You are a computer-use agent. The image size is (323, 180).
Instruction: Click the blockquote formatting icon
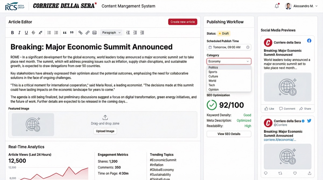(x=65, y=32)
